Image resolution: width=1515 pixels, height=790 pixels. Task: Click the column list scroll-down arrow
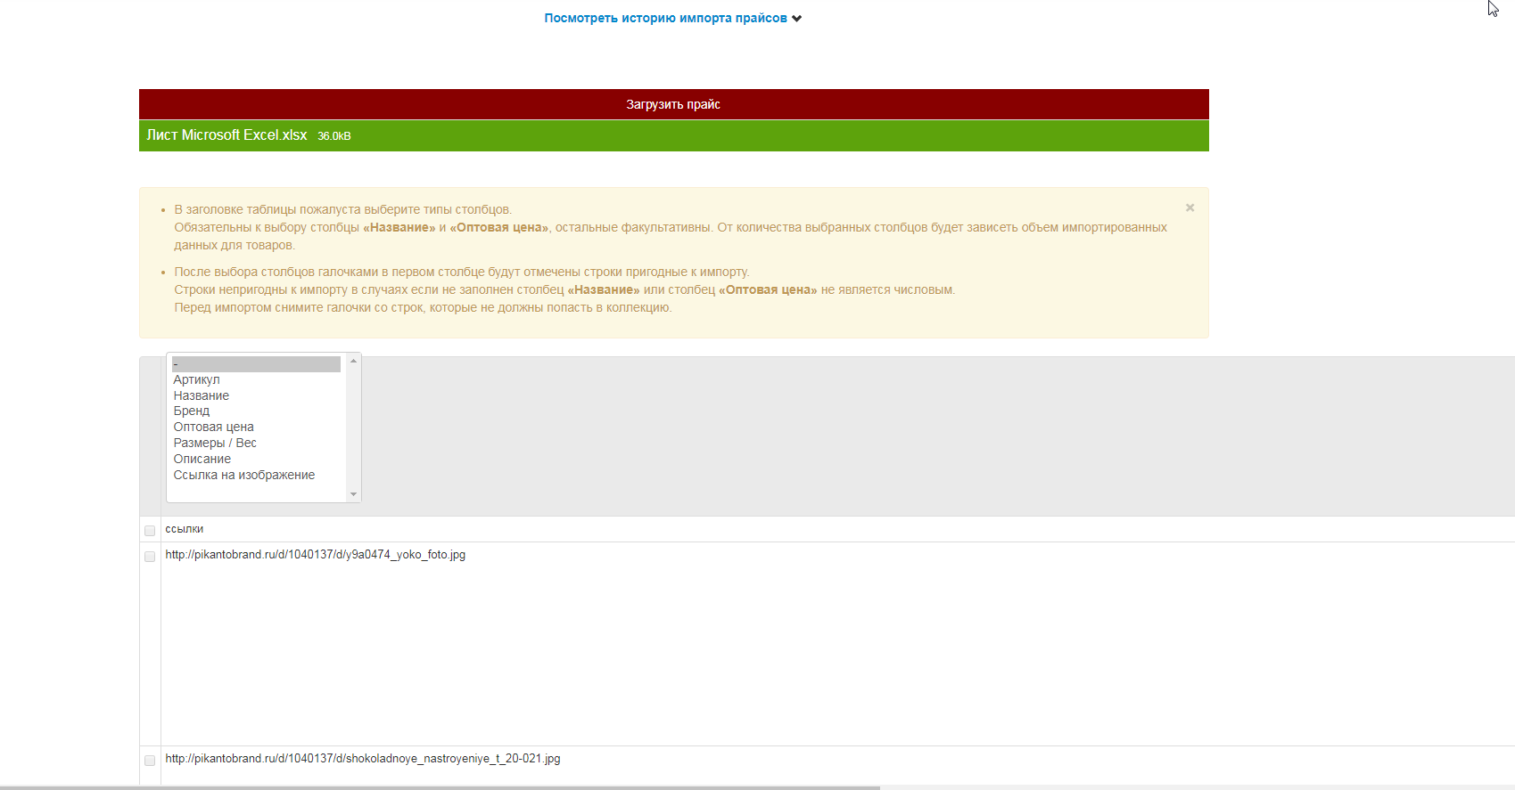353,494
